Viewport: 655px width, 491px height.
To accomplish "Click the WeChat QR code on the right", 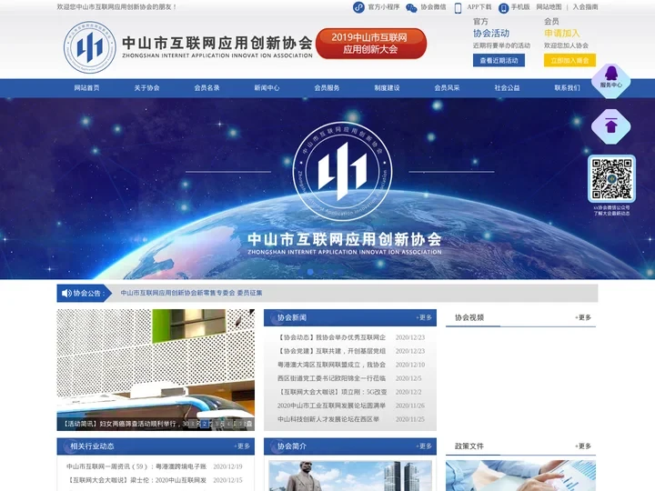I will tap(611, 179).
